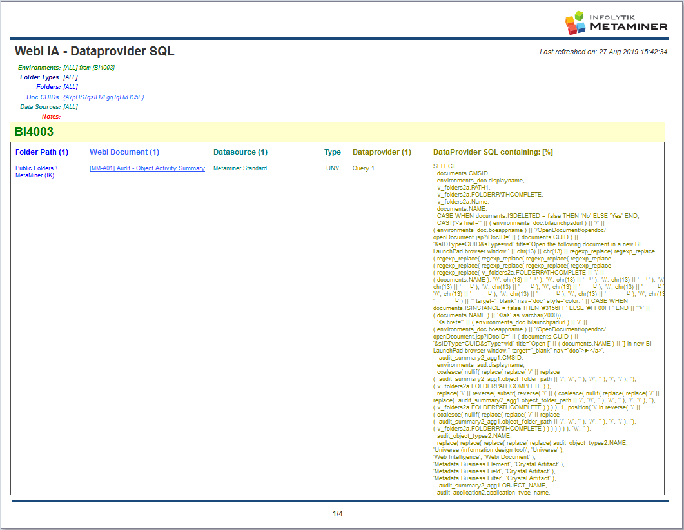This screenshot has height=530, width=684.
Task: Click the CASE WHEN documents.ISDELETED SQL line
Action: point(538,216)
